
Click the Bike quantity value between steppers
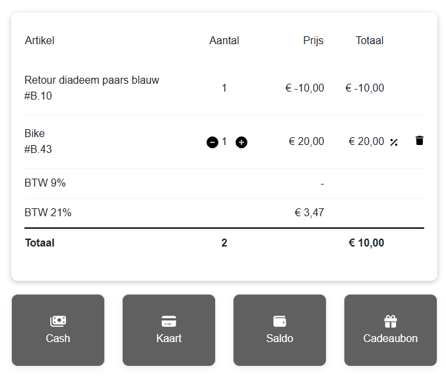tap(224, 141)
